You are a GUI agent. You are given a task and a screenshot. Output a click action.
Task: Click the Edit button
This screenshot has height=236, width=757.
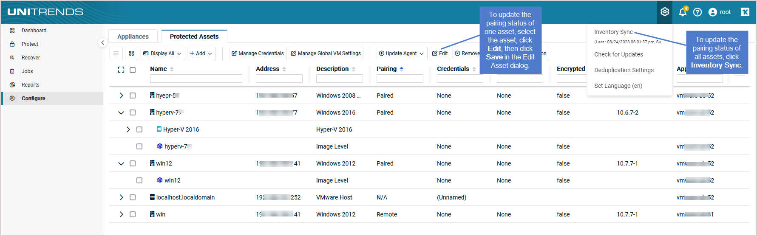[x=440, y=53]
